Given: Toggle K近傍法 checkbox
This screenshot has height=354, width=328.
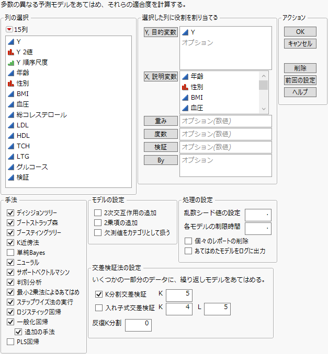Looking at the screenshot, I should 10,242.
